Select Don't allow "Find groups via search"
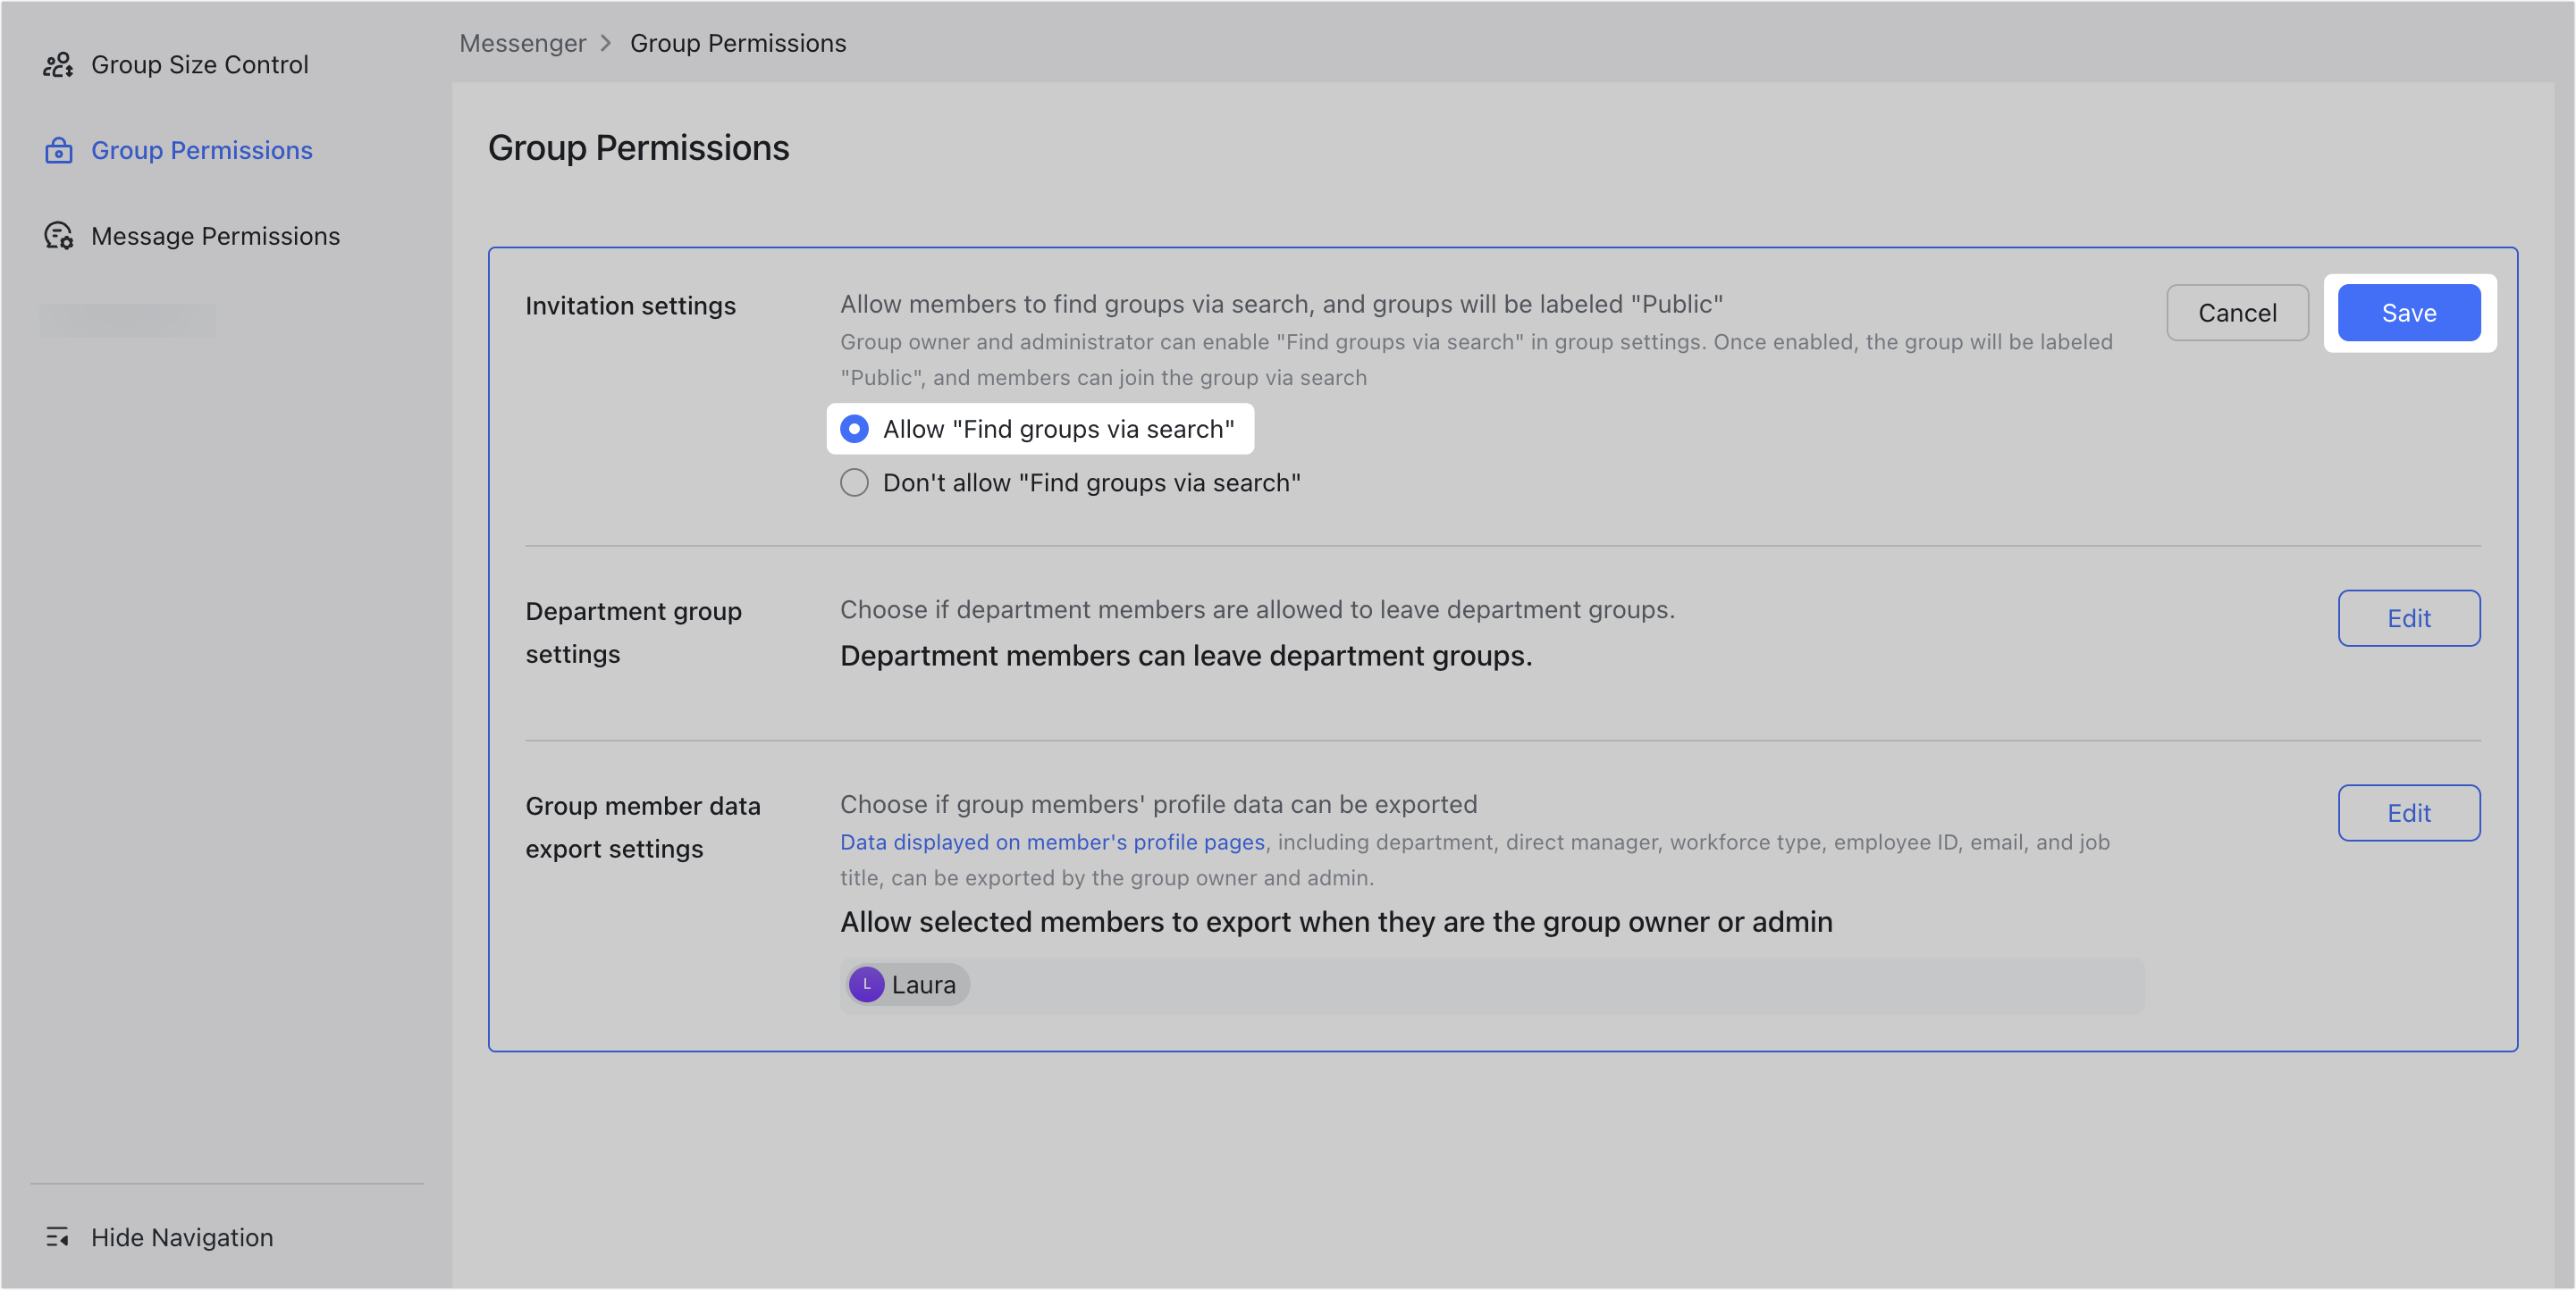2576x1290 pixels. pos(854,483)
